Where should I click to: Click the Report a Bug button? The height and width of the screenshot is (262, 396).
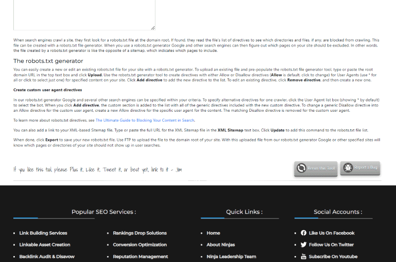360,168
